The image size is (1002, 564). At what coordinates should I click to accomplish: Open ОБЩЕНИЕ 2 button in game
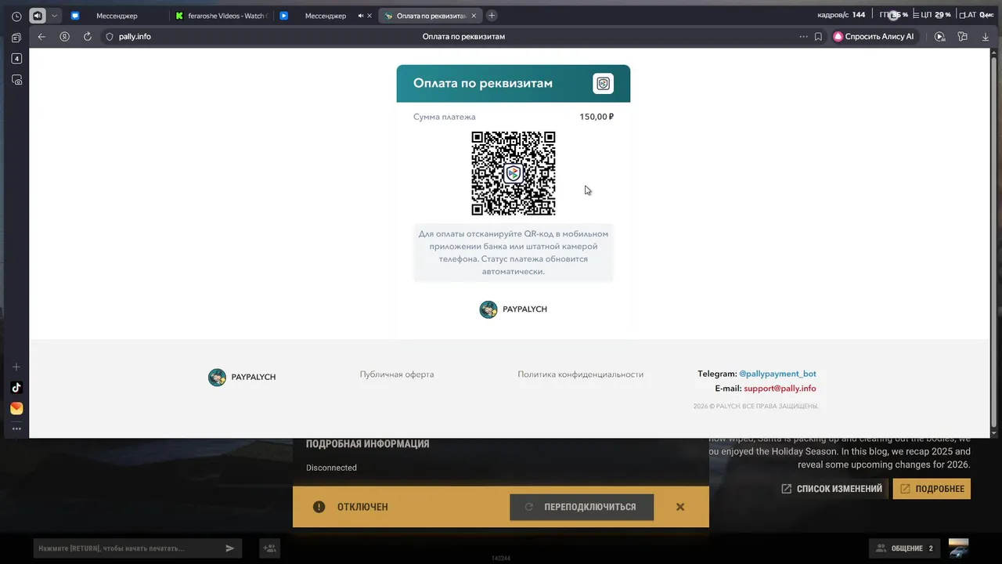[x=904, y=548]
